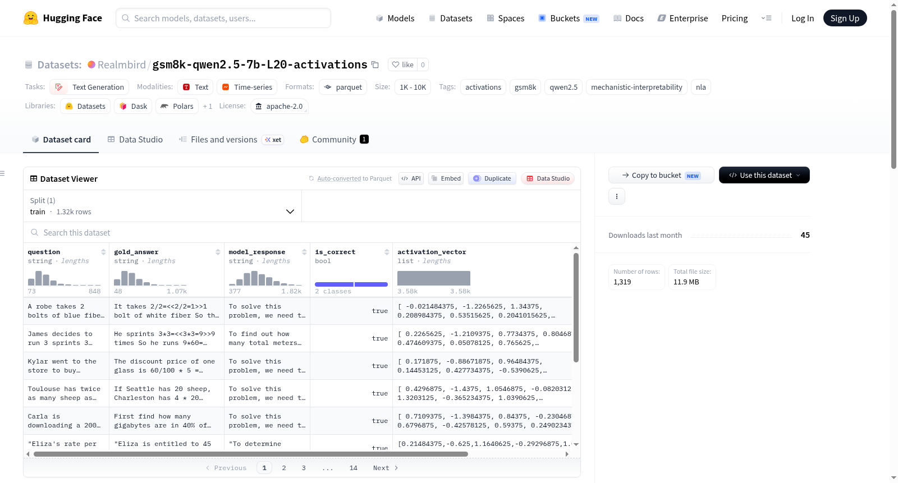Click the apache-2.0 license tag

[x=279, y=106]
